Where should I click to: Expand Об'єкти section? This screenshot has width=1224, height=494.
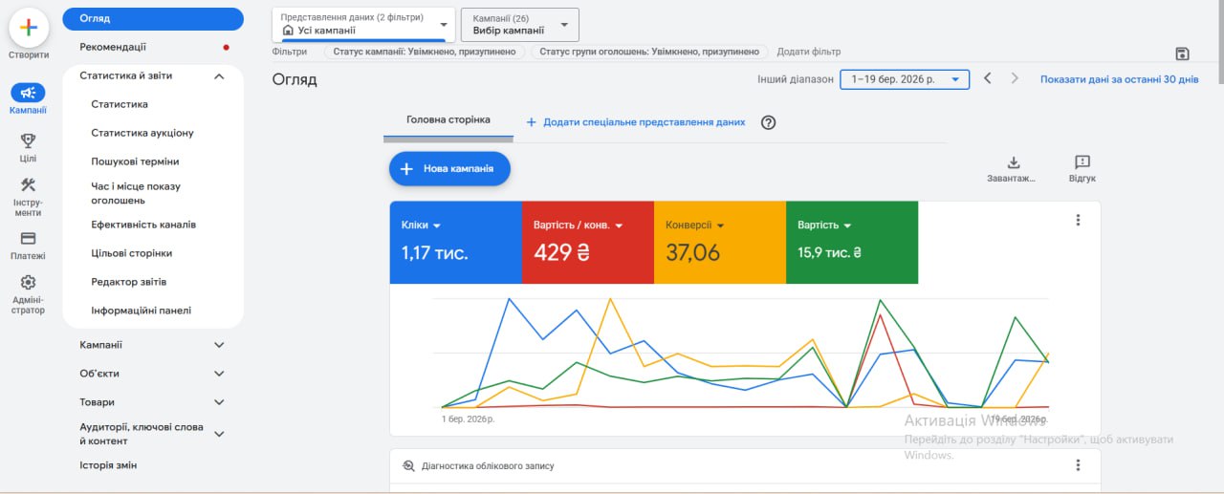click(219, 374)
